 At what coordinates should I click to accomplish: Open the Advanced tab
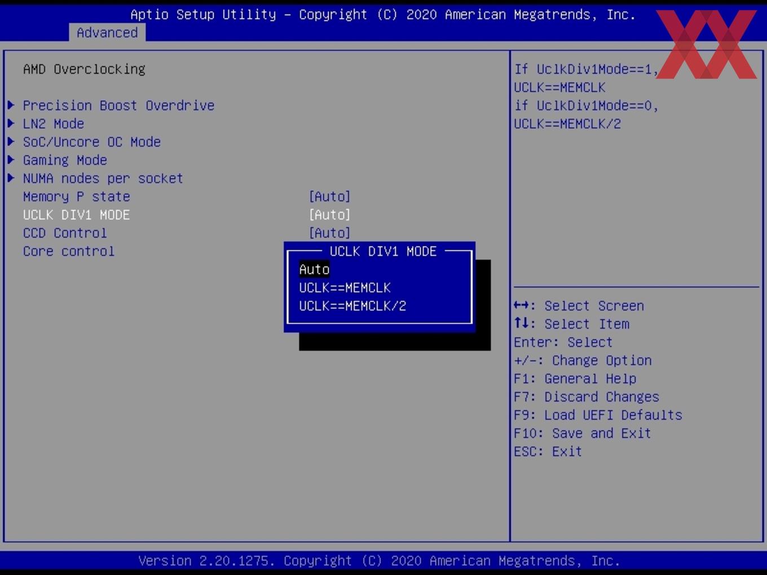click(x=107, y=33)
